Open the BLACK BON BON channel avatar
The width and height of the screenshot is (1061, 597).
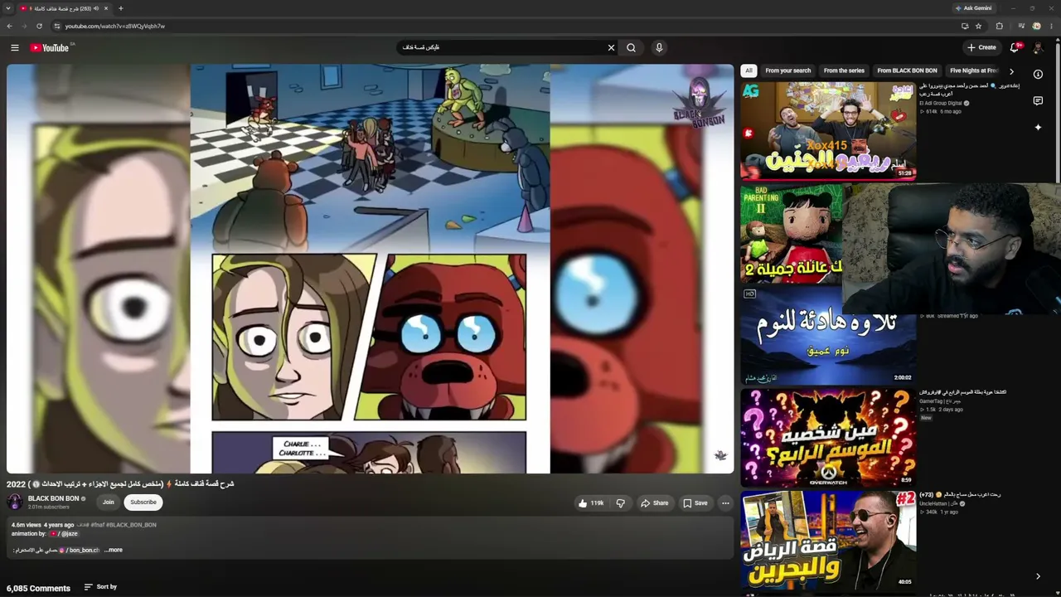pyautogui.click(x=15, y=502)
